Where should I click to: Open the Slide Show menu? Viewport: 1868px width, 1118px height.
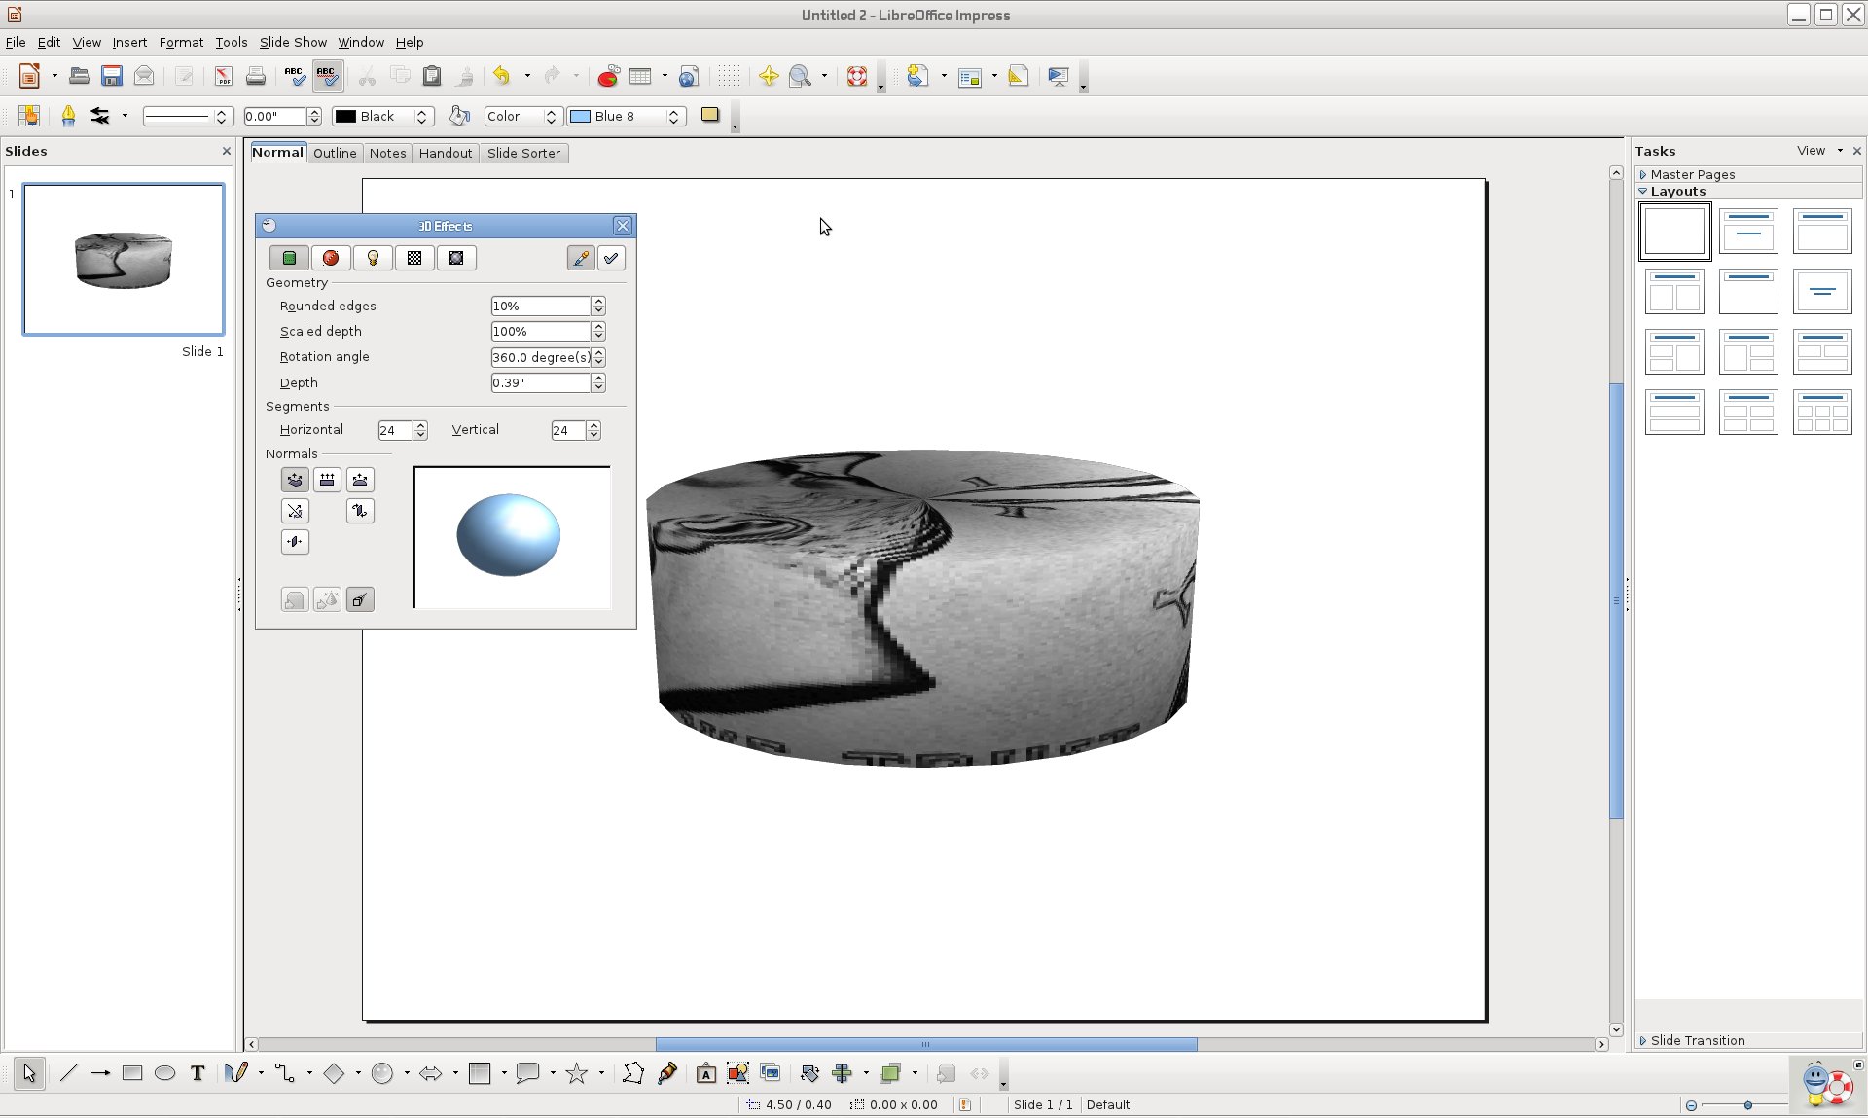293,42
